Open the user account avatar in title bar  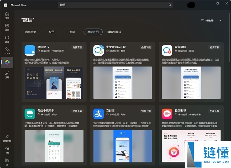pos(191,5)
